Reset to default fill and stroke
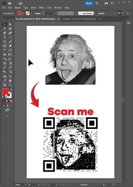Viewport: 133px width, 187px height. point(3,97)
